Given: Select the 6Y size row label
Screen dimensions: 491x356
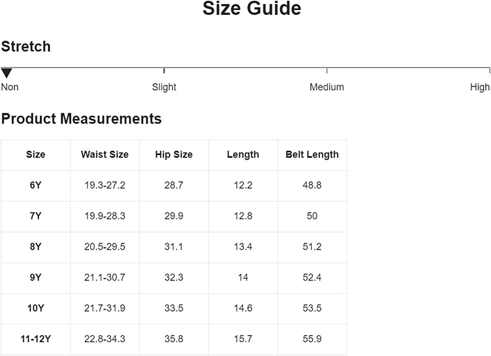Looking at the screenshot, I should coord(35,185).
